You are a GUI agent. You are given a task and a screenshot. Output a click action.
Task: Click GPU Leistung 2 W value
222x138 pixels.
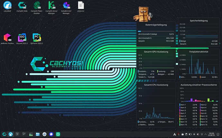(166, 71)
